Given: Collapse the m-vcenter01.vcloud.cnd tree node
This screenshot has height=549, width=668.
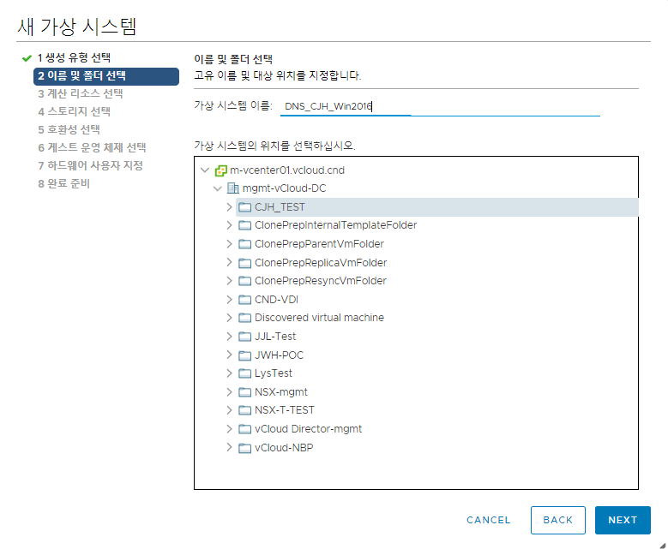Looking at the screenshot, I should (205, 170).
